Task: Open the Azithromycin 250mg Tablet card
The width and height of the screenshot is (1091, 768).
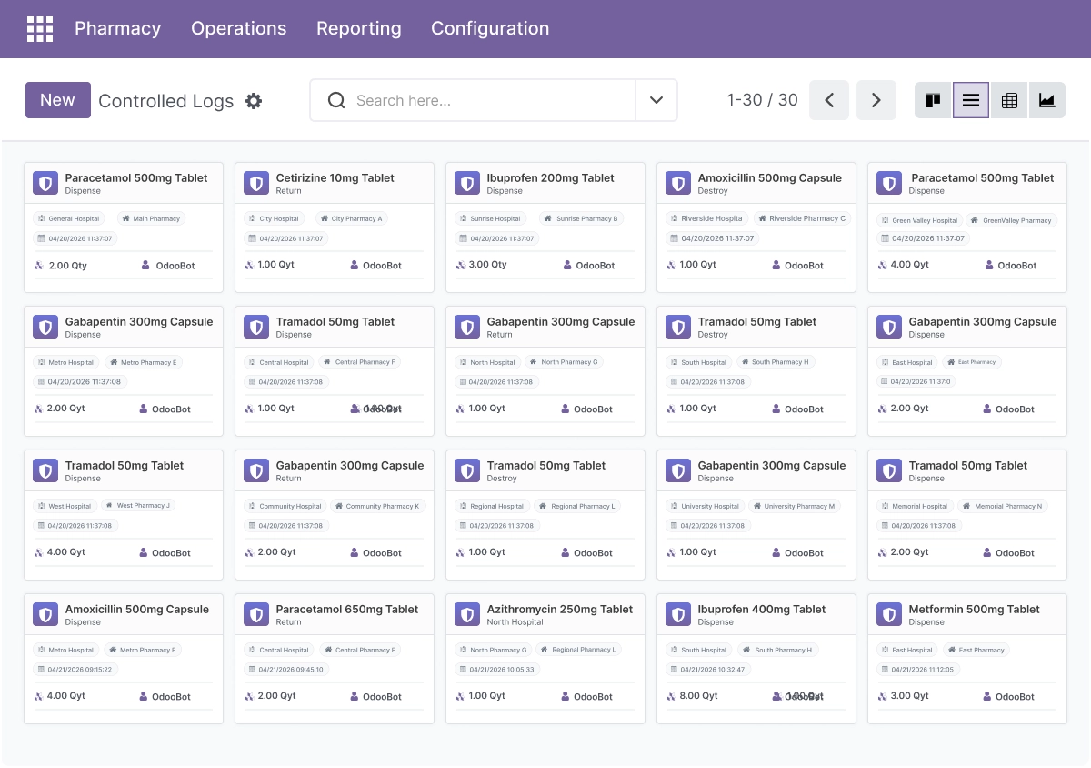Action: click(545, 659)
